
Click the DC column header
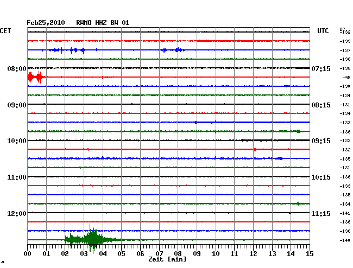tap(342, 29)
